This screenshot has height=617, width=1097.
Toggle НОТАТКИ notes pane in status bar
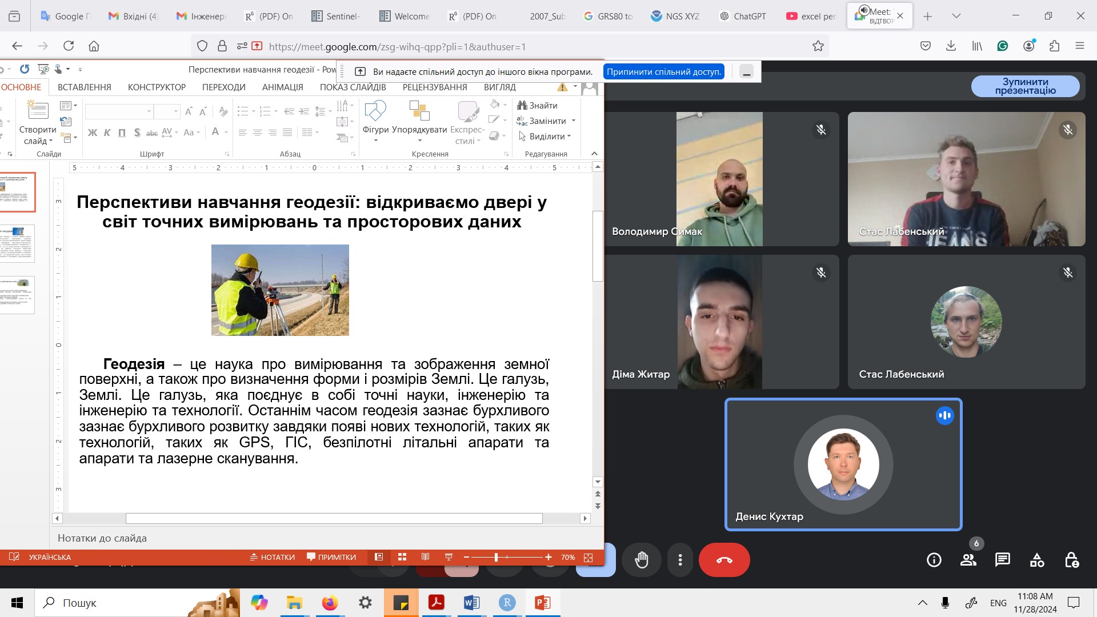tap(273, 557)
